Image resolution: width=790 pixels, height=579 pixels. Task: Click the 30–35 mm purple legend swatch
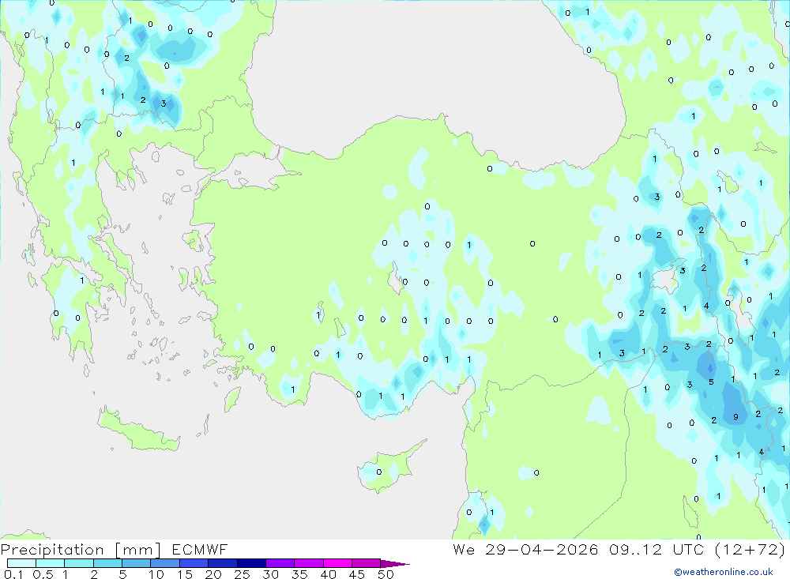[280, 563]
